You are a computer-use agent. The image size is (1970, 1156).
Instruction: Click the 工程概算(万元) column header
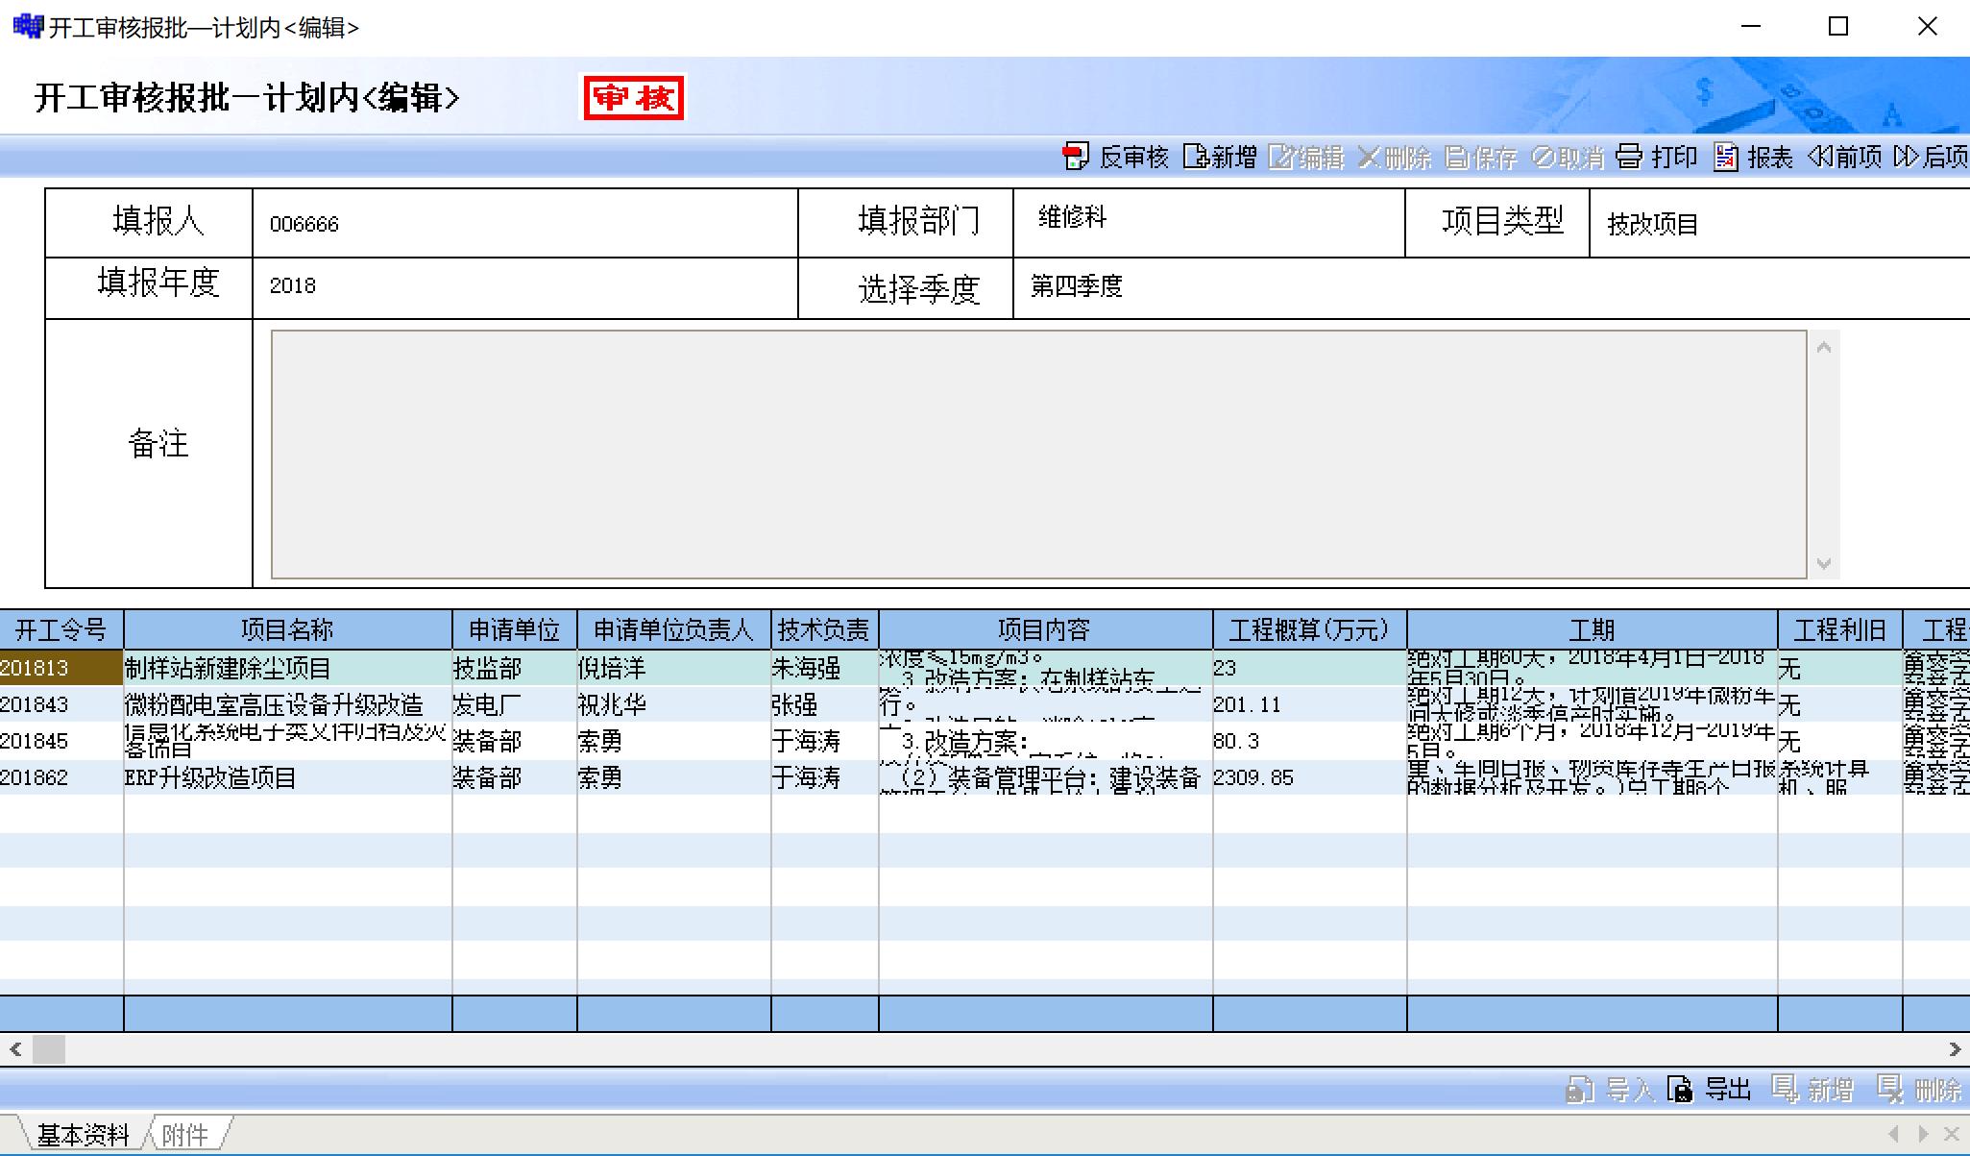[1308, 630]
